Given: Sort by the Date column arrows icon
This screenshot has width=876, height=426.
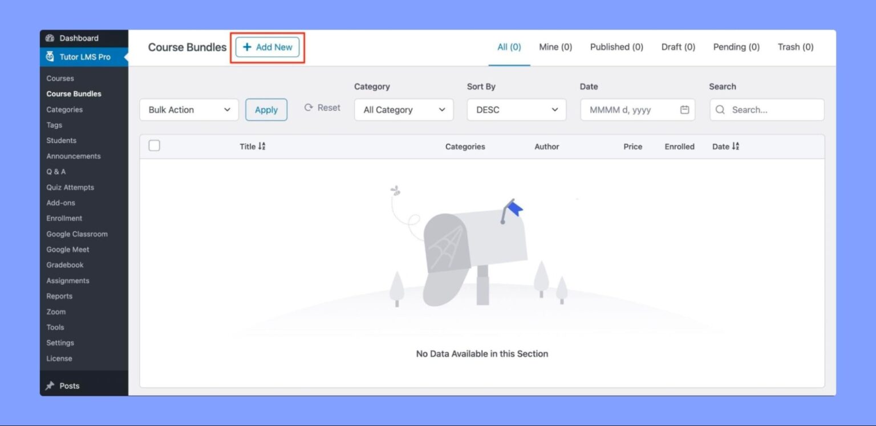Looking at the screenshot, I should point(736,146).
